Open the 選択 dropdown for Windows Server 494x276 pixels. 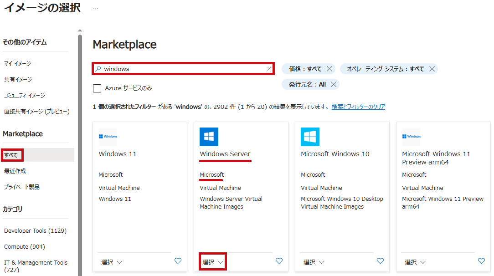coord(213,262)
